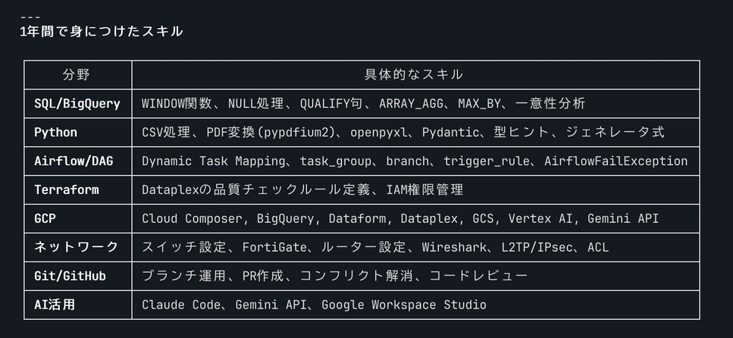Viewport: 733px width, 338px height.
Task: Select the cell listing CSV処理 and openpyxl
Action: (x=403, y=132)
